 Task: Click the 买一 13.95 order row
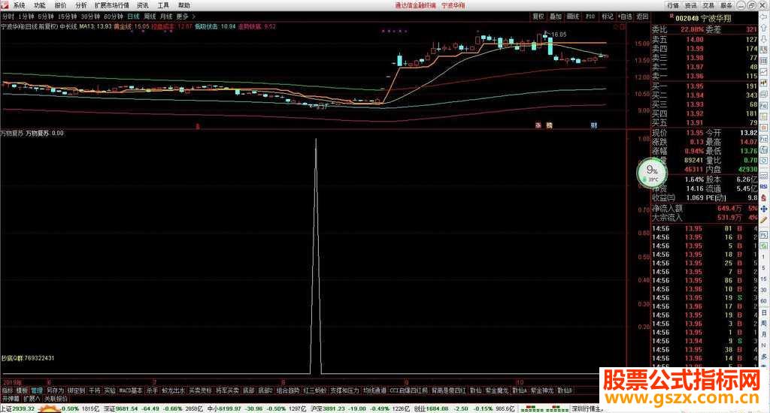coord(705,86)
